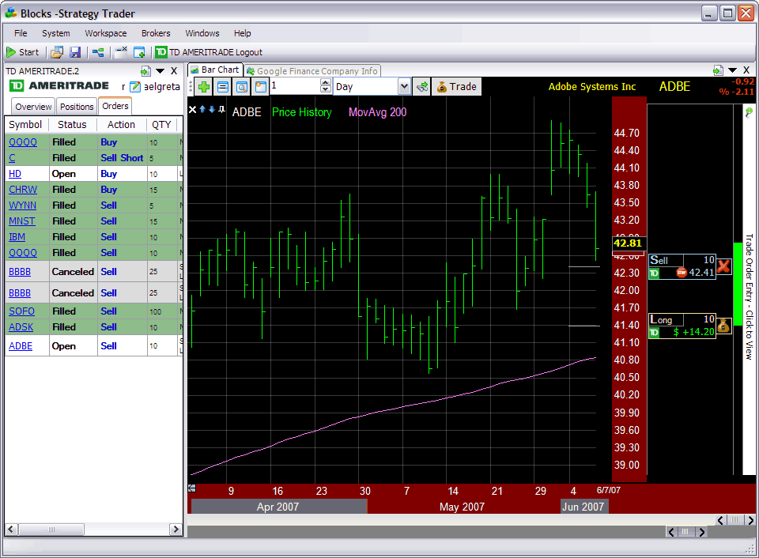The image size is (759, 558).
Task: Switch to the Positions tab
Action: [77, 107]
